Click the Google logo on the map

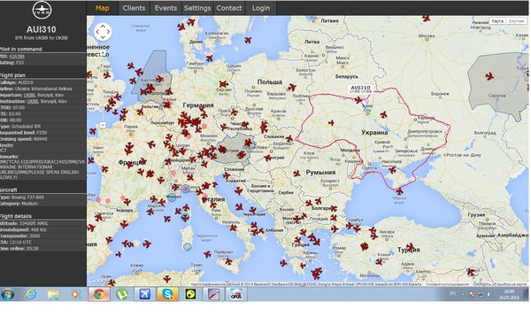point(97,282)
